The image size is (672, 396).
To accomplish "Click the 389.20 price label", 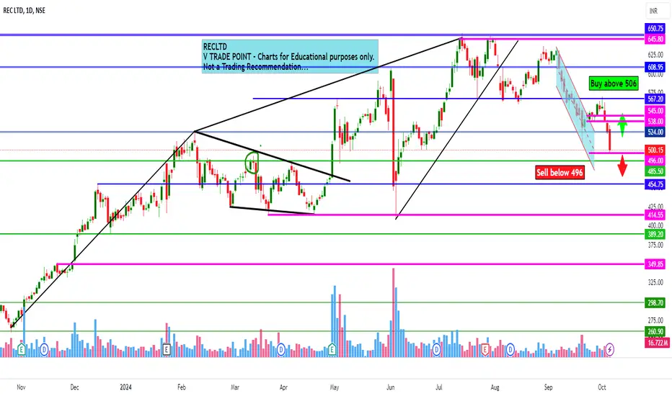I will pos(655,234).
